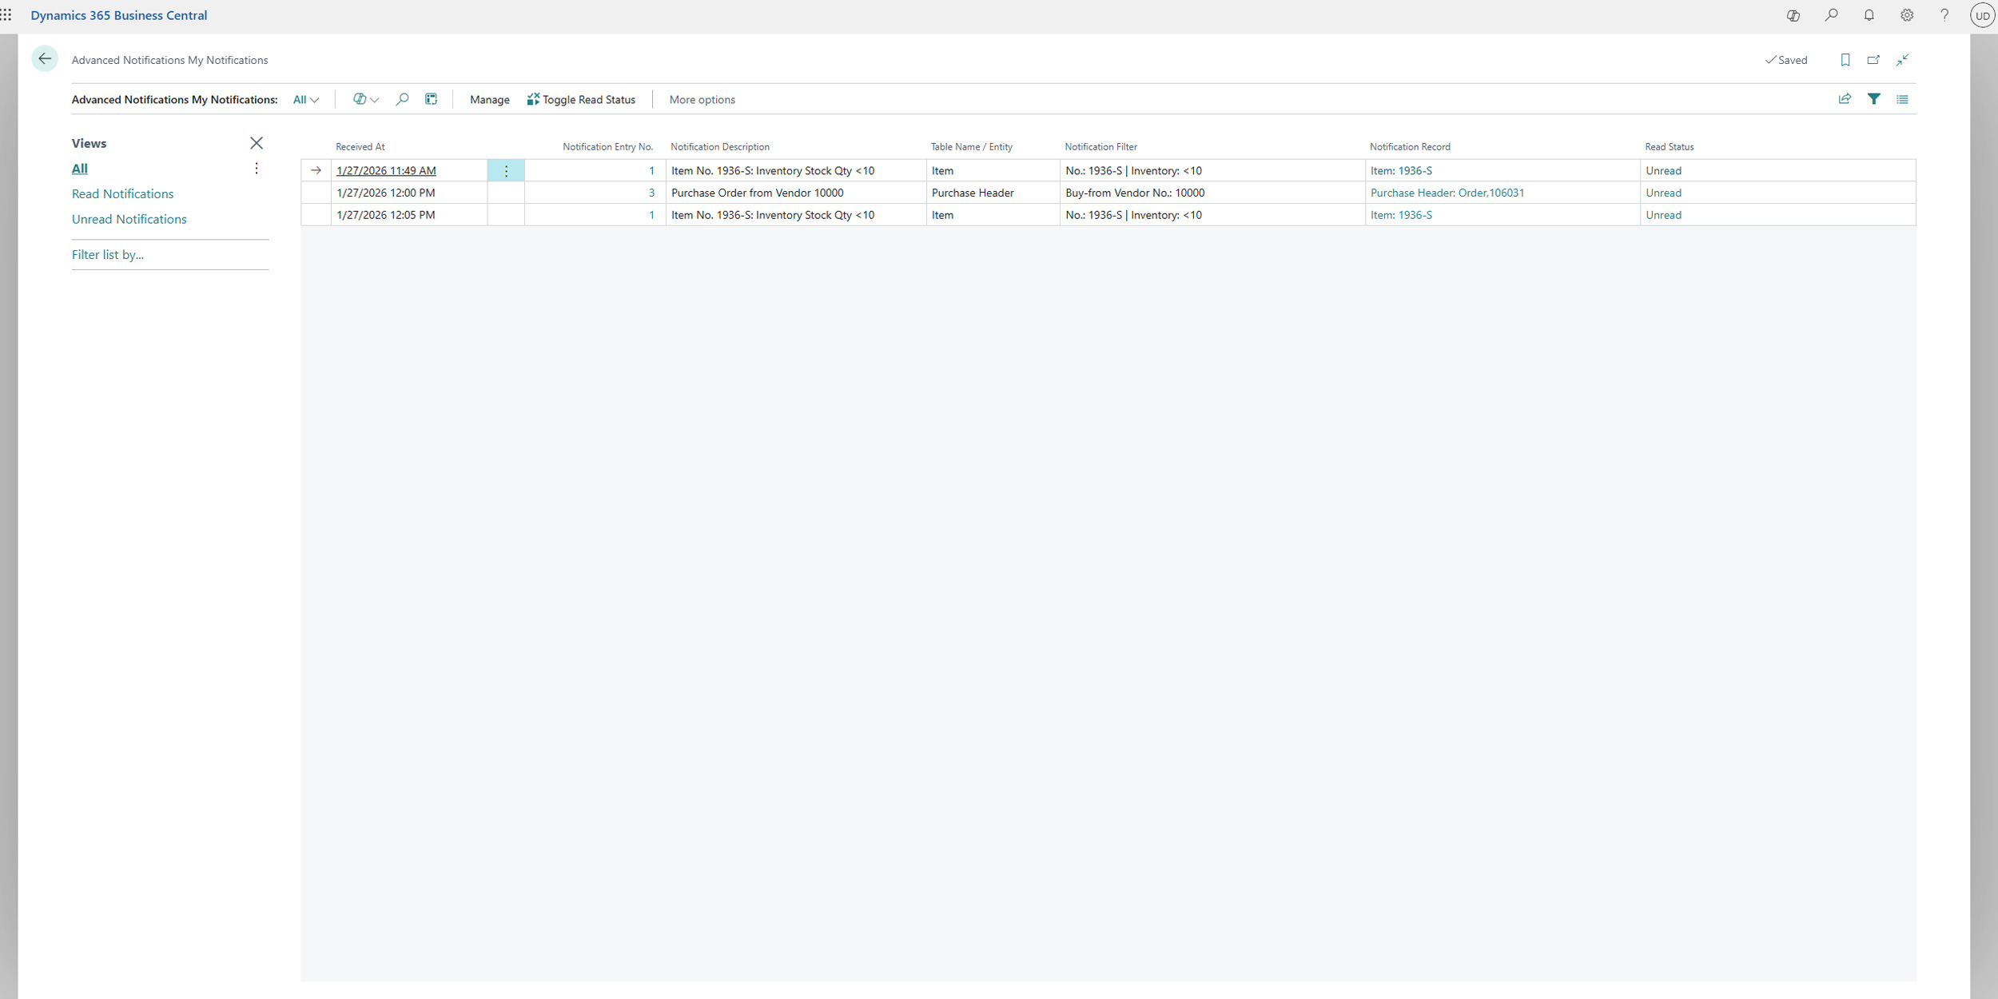Open More options menu
The image size is (1998, 999).
702,99
